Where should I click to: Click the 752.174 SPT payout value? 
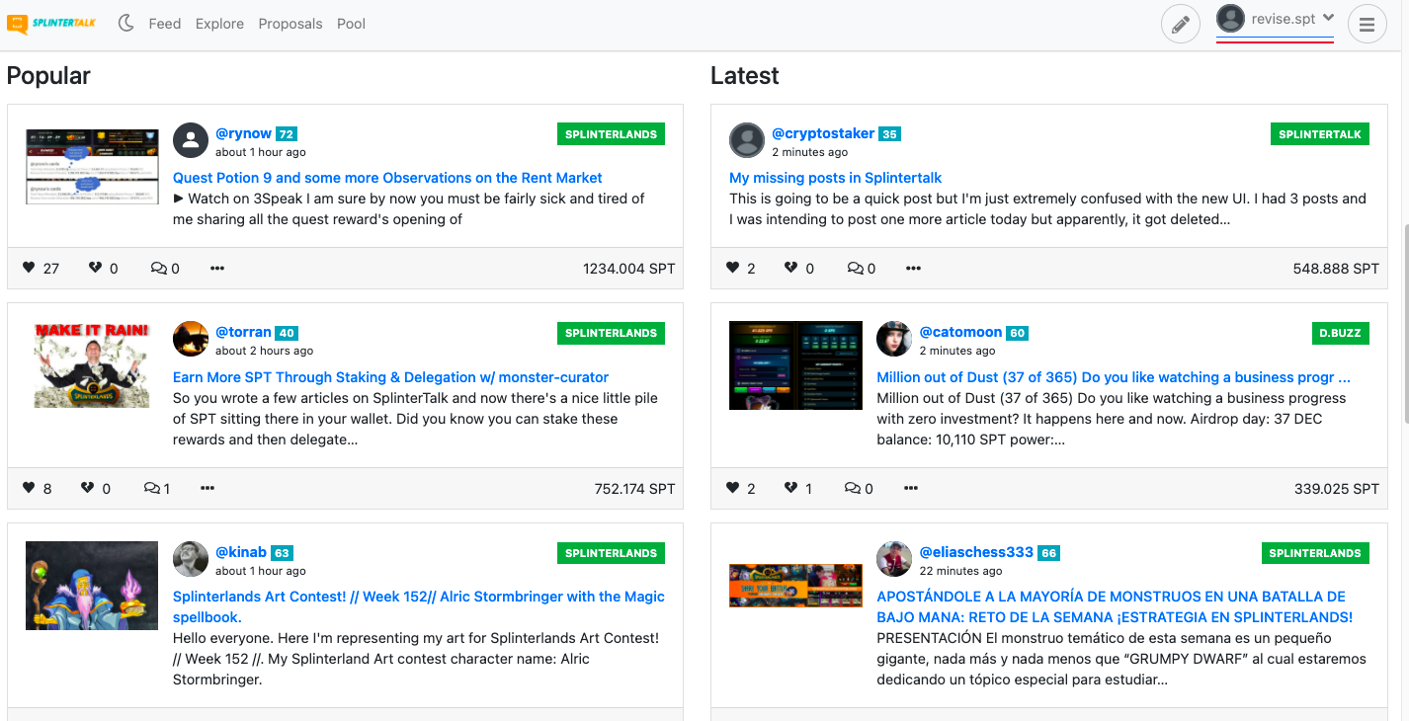tap(634, 488)
